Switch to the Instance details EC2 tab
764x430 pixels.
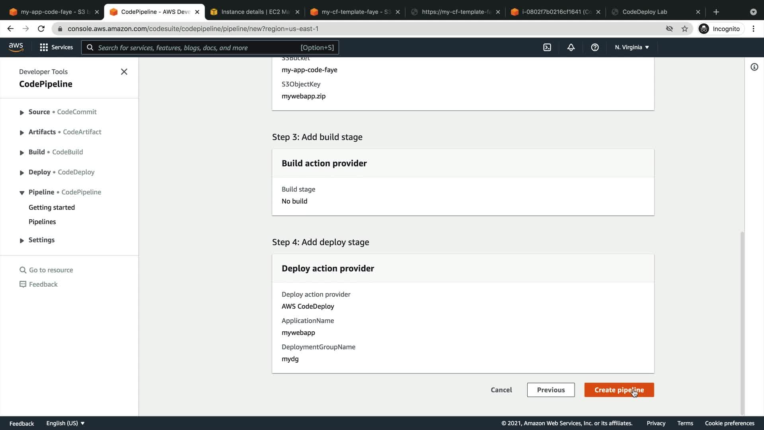click(255, 12)
